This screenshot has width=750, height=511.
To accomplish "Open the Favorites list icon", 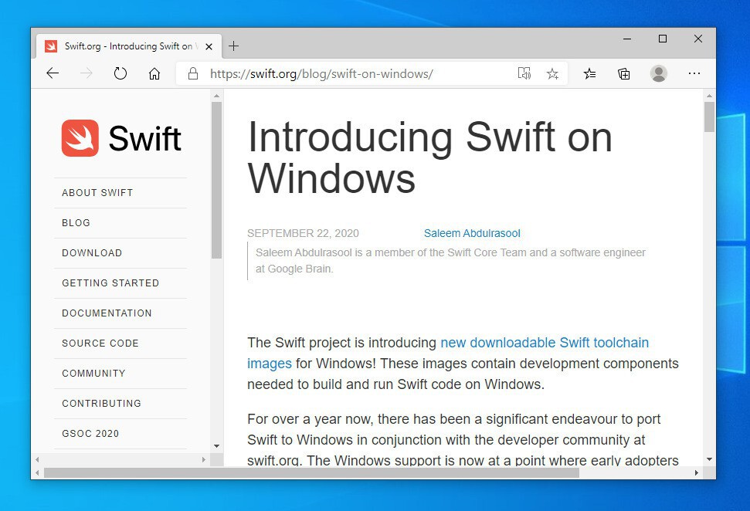I will click(590, 73).
